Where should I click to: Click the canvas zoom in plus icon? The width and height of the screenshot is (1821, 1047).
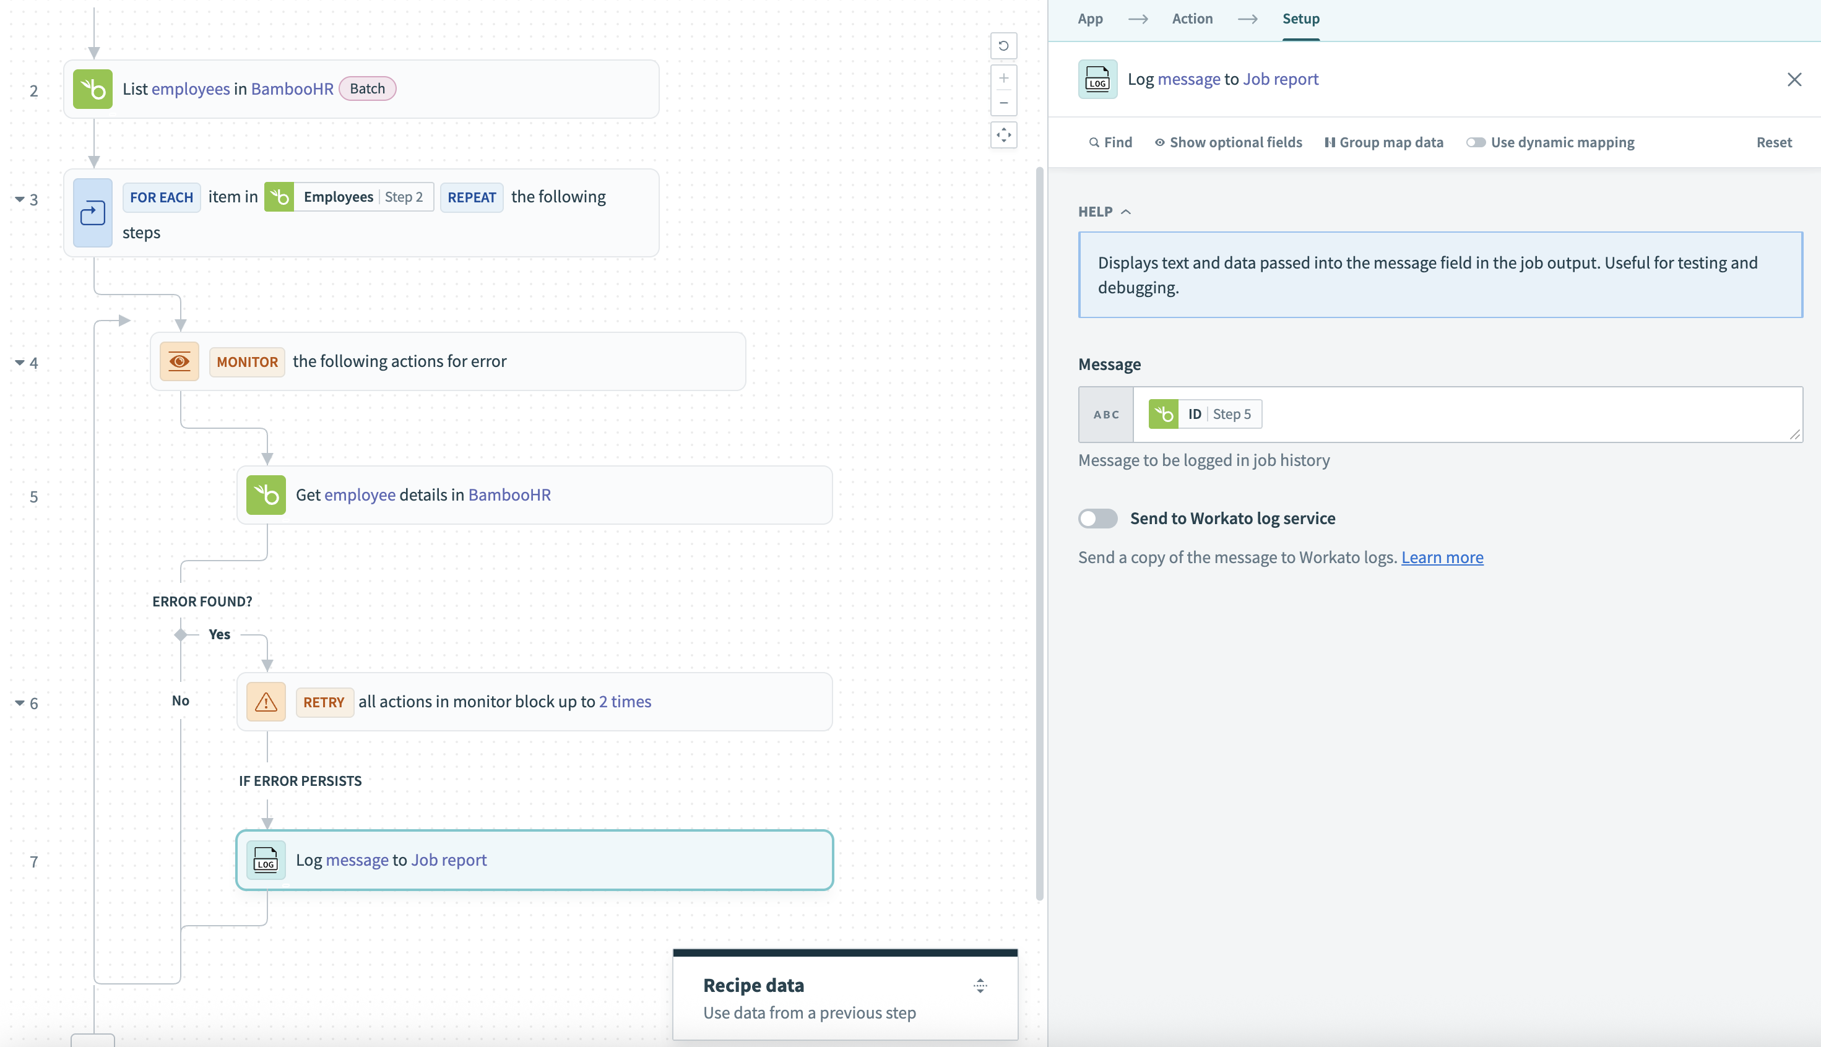pos(1003,78)
